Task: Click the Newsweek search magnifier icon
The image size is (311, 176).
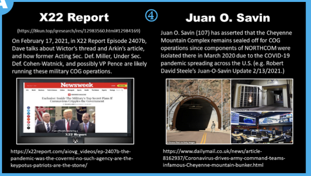Action: pos(122,90)
